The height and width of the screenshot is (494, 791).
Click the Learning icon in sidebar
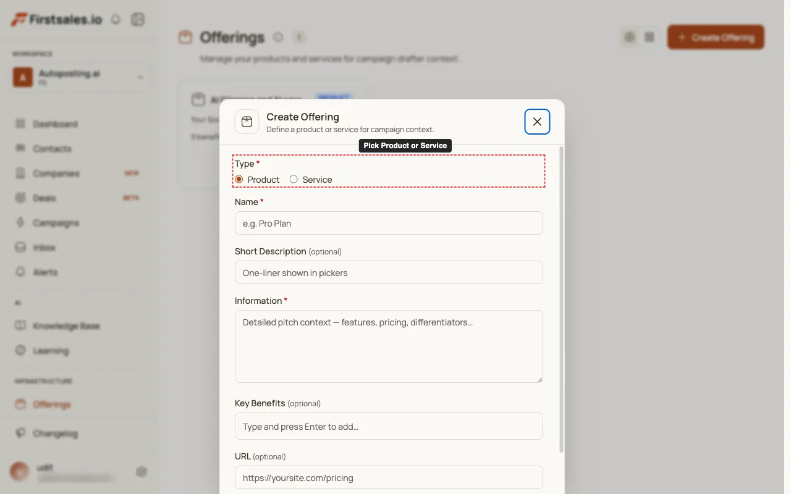tap(20, 351)
